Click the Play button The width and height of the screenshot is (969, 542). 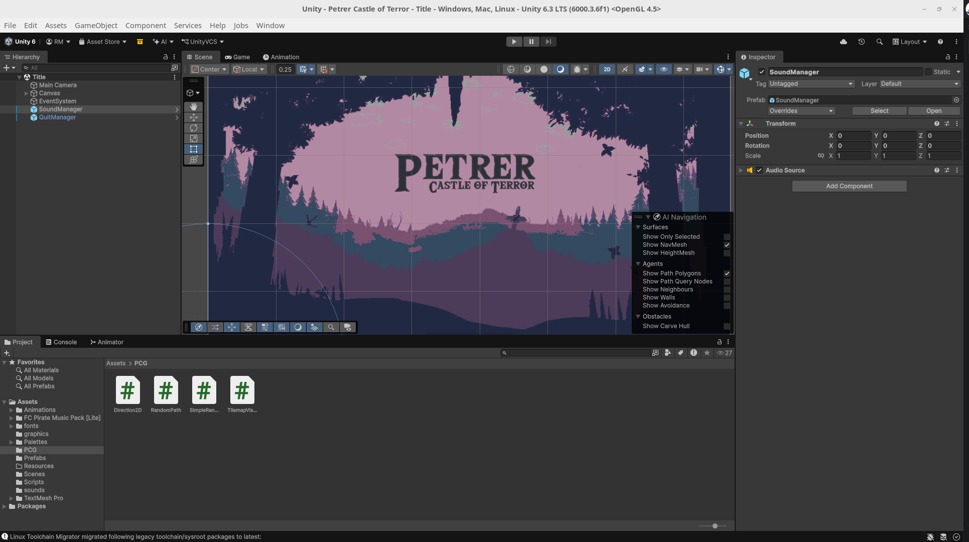coord(514,42)
